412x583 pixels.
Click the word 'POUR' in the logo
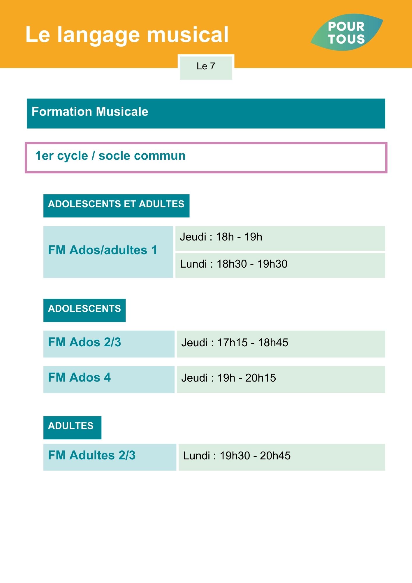(346, 27)
